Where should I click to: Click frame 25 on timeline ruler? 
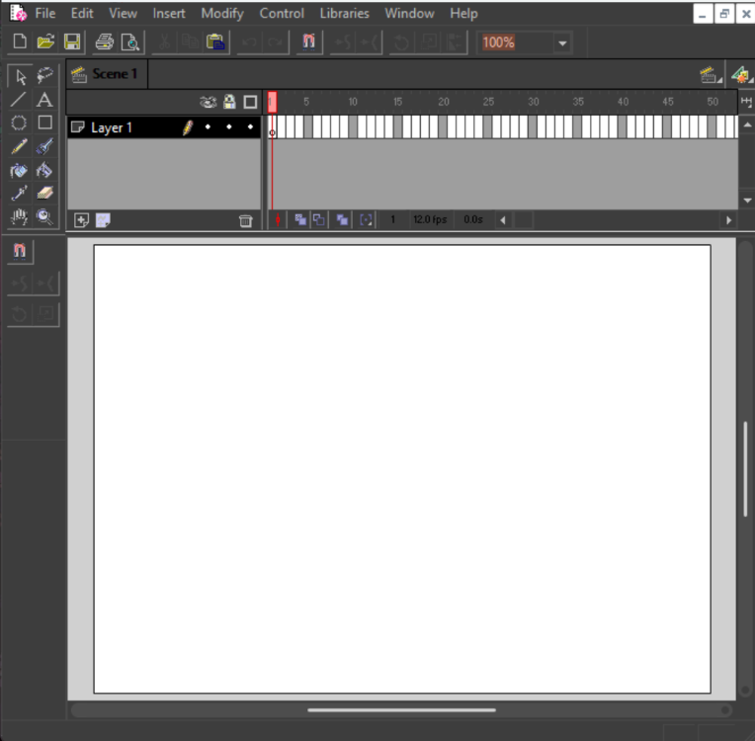click(x=488, y=102)
